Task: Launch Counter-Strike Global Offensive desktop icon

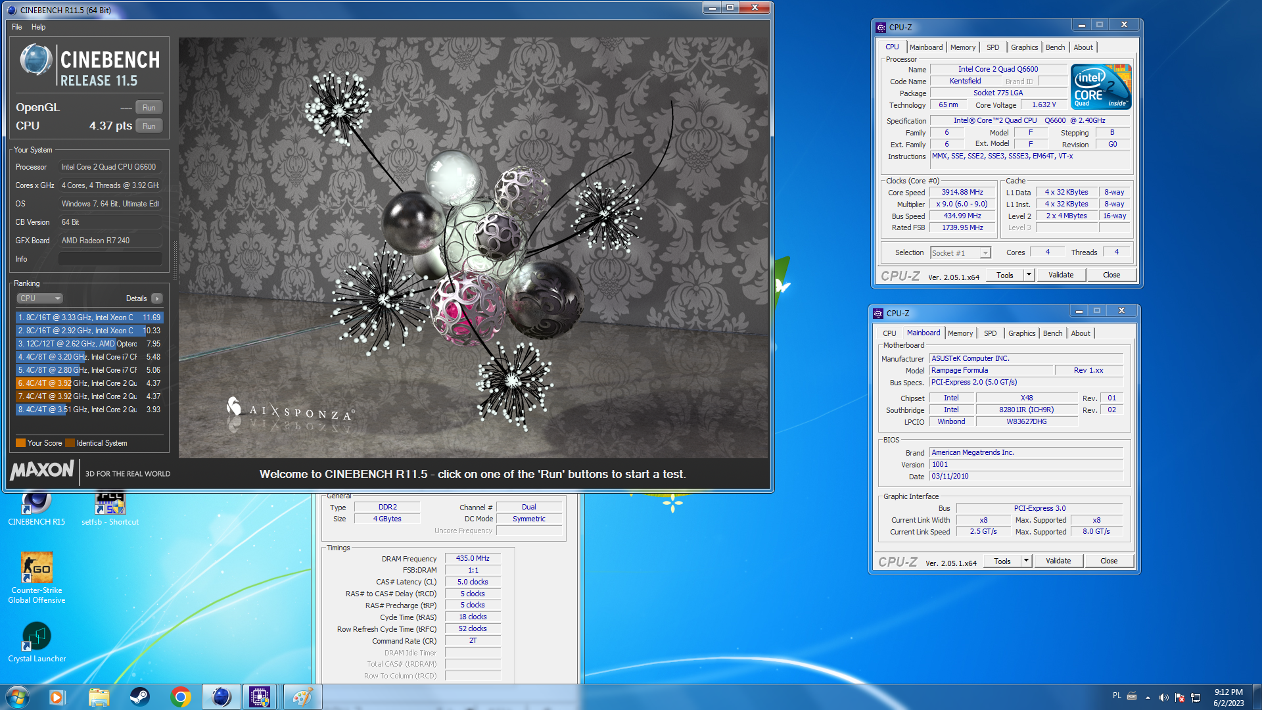Action: click(36, 579)
